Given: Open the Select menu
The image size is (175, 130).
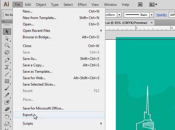Looking at the screenshot, I should click(68, 5).
